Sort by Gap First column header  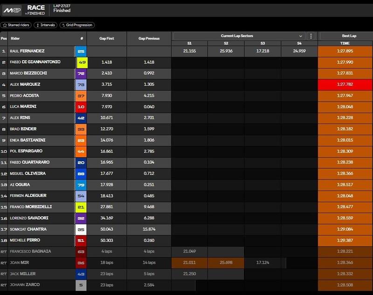click(107, 39)
